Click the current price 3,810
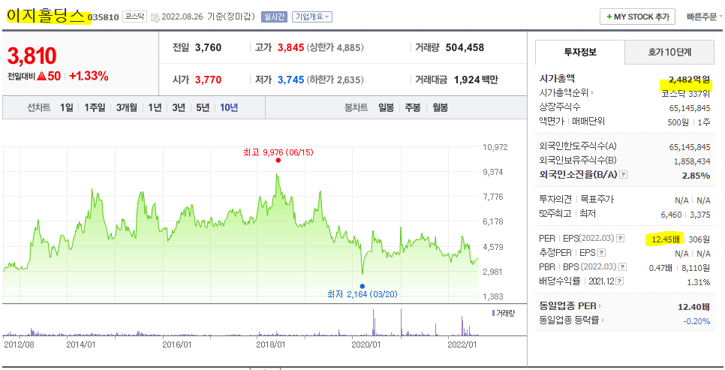This screenshot has width=725, height=370. [x=32, y=56]
